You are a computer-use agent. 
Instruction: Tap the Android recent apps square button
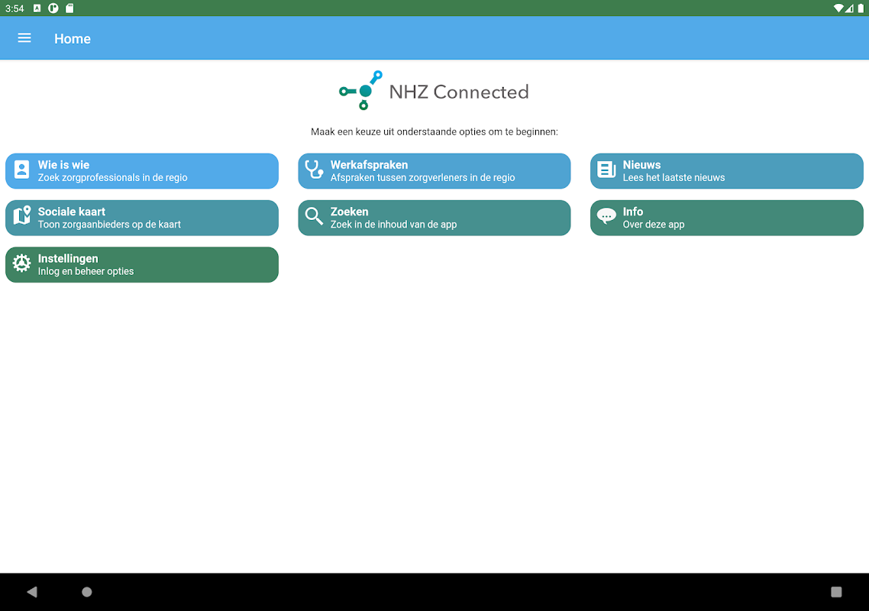pos(836,592)
